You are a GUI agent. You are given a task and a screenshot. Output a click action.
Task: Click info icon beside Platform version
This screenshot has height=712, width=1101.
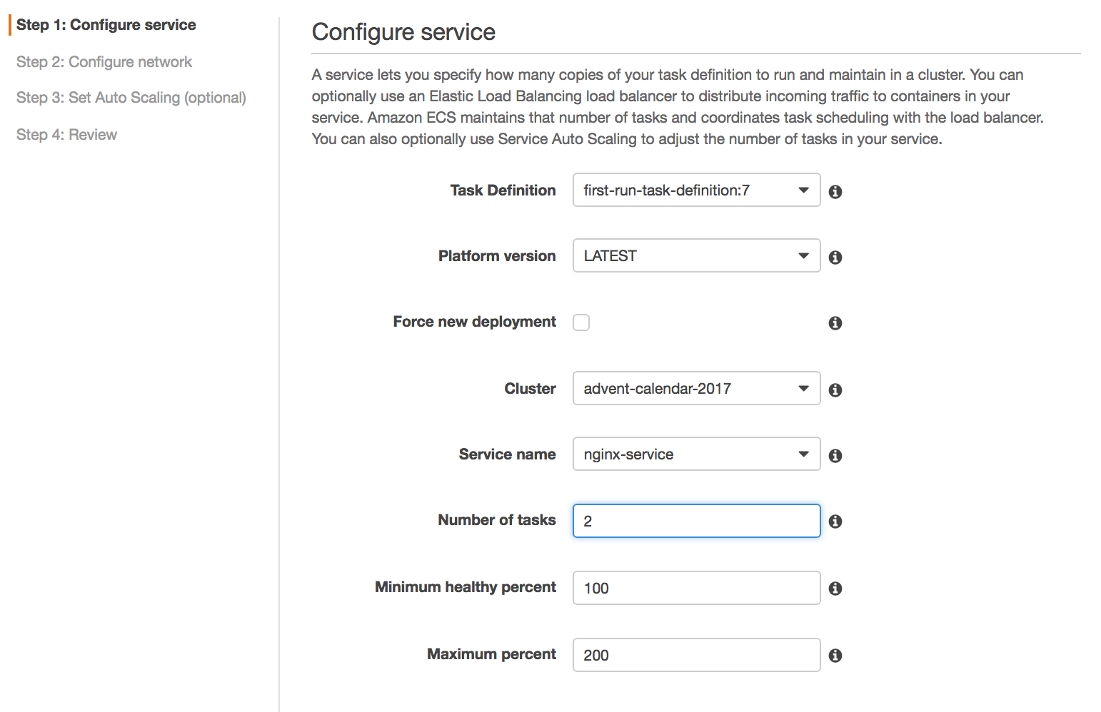835,257
